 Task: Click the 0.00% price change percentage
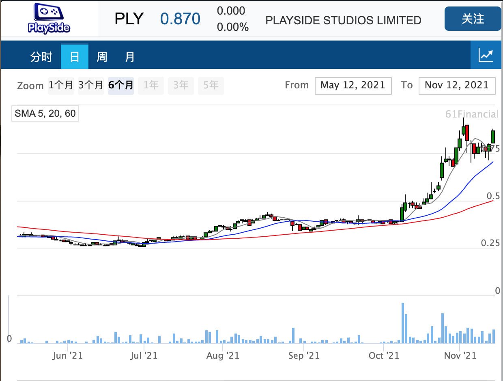[232, 27]
